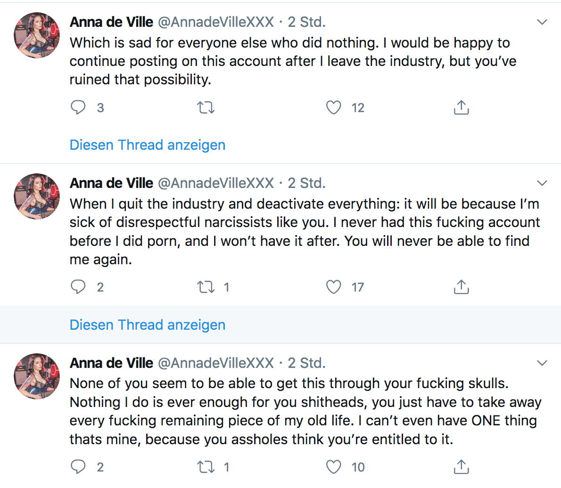Reply to the tweet ending 'ruined that possibility'
561x488 pixels.
click(78, 108)
